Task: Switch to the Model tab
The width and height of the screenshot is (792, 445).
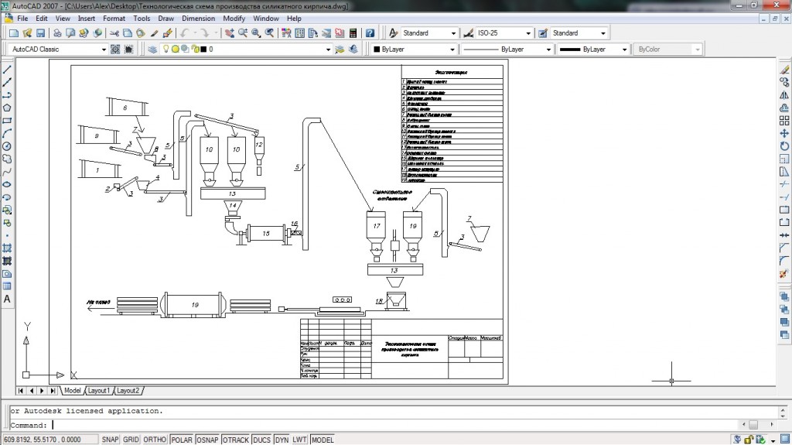Action: (x=72, y=390)
